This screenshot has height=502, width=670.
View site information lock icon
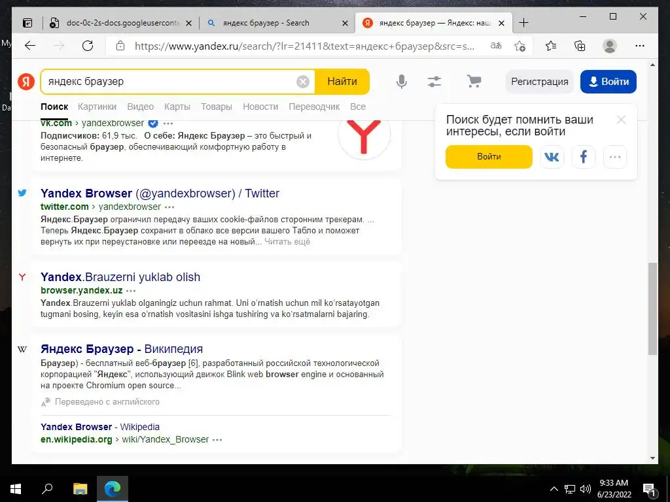[120, 46]
